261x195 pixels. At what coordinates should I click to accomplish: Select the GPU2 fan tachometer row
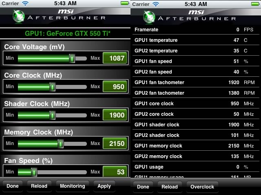196,93
